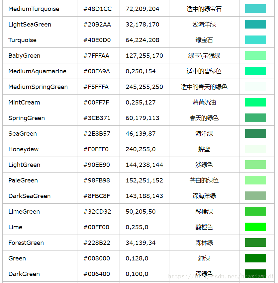Select hex value #3CB371

pos(97,118)
